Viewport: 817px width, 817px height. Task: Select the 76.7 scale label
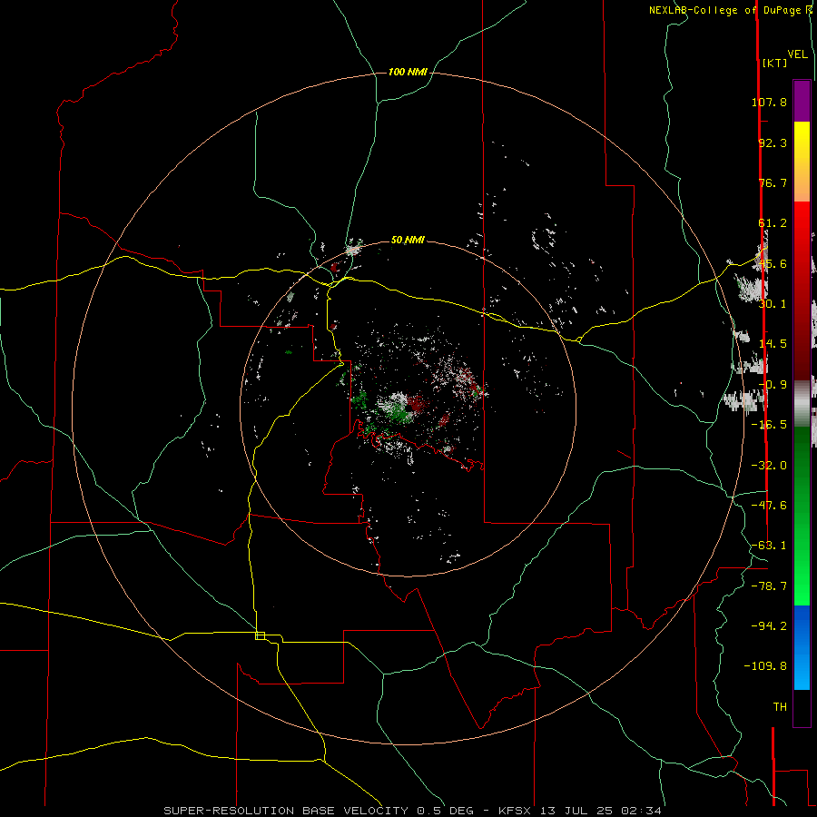(x=773, y=182)
